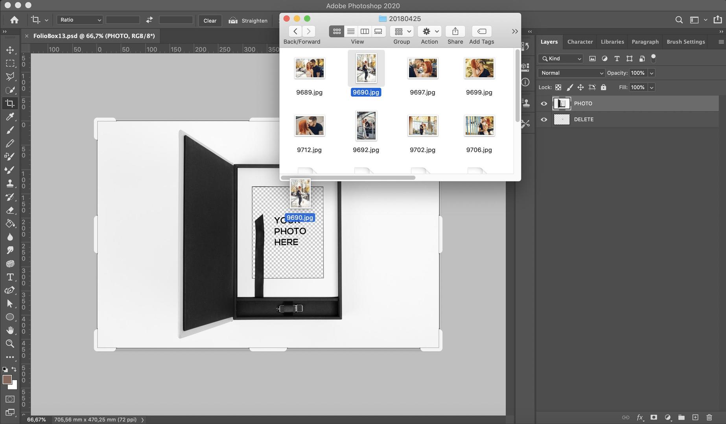Click the Finder Back navigation arrow

click(x=295, y=31)
